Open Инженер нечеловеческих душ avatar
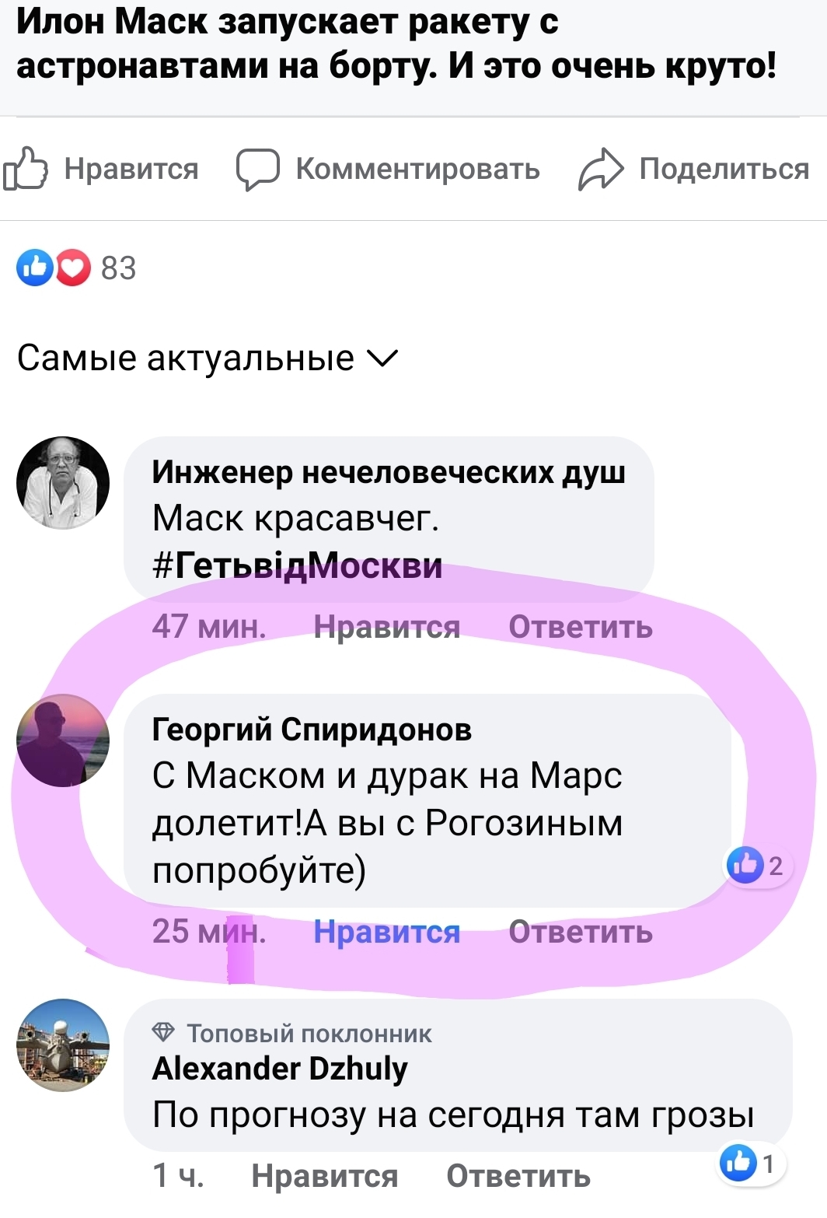 [x=63, y=483]
